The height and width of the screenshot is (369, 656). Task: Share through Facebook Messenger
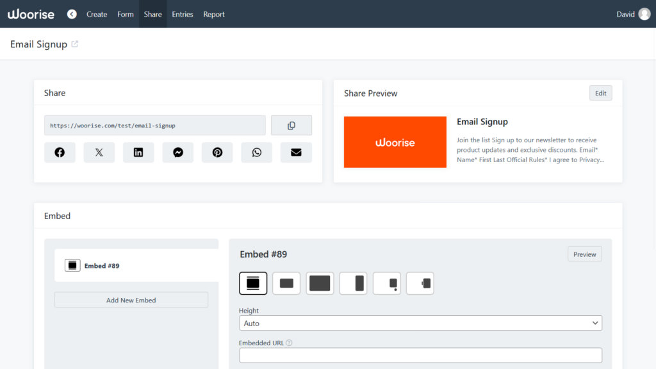(x=177, y=152)
